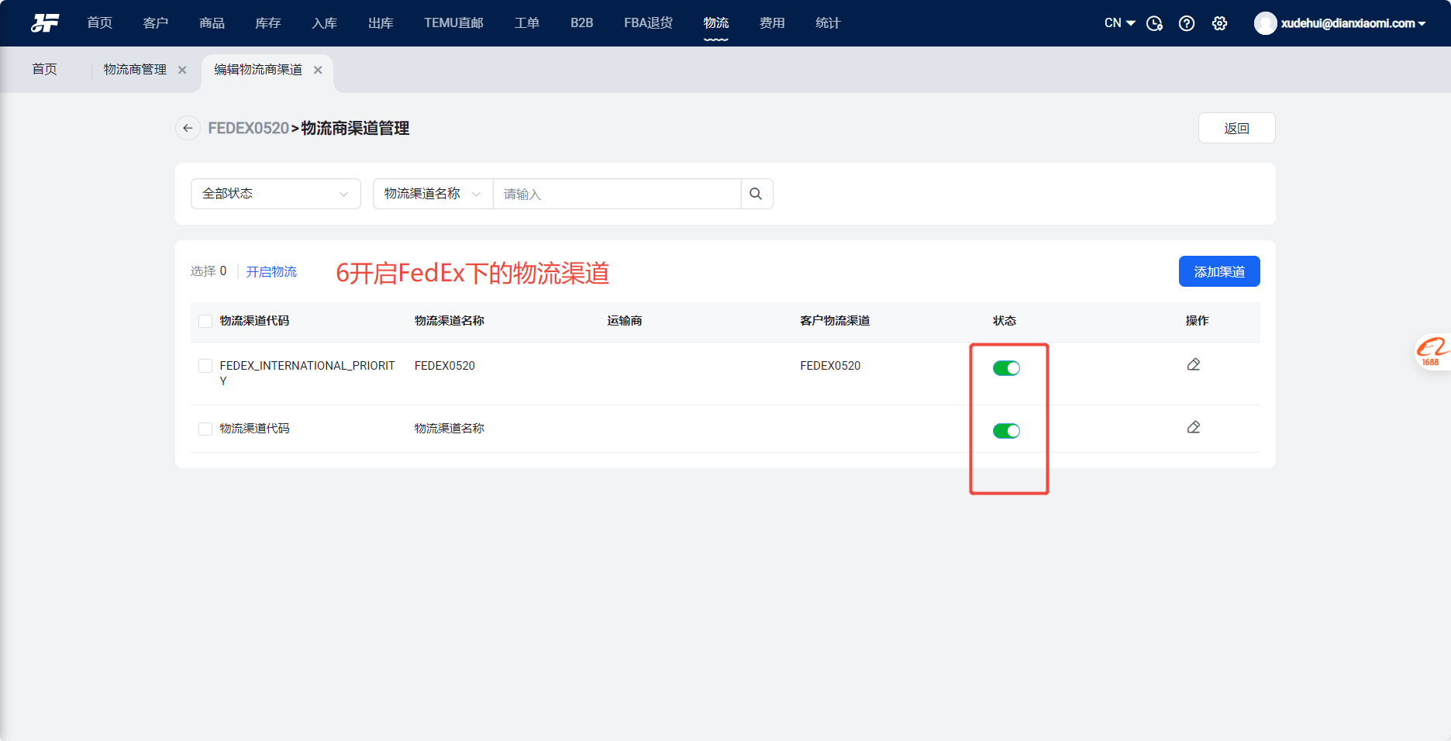
Task: Switch to the 物流商管理 tab
Action: (x=135, y=70)
